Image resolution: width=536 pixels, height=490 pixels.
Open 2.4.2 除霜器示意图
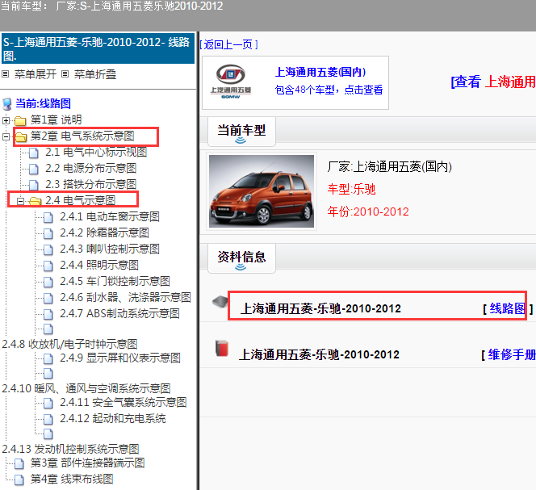coord(105,232)
